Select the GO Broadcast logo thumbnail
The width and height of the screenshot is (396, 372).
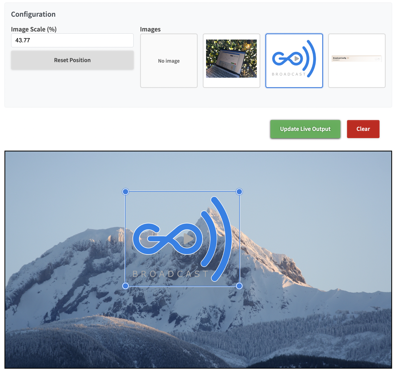coord(294,61)
